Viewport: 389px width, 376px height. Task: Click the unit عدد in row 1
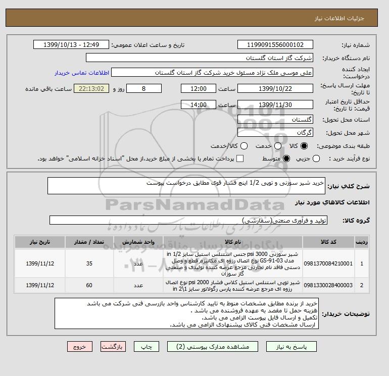[138, 263]
